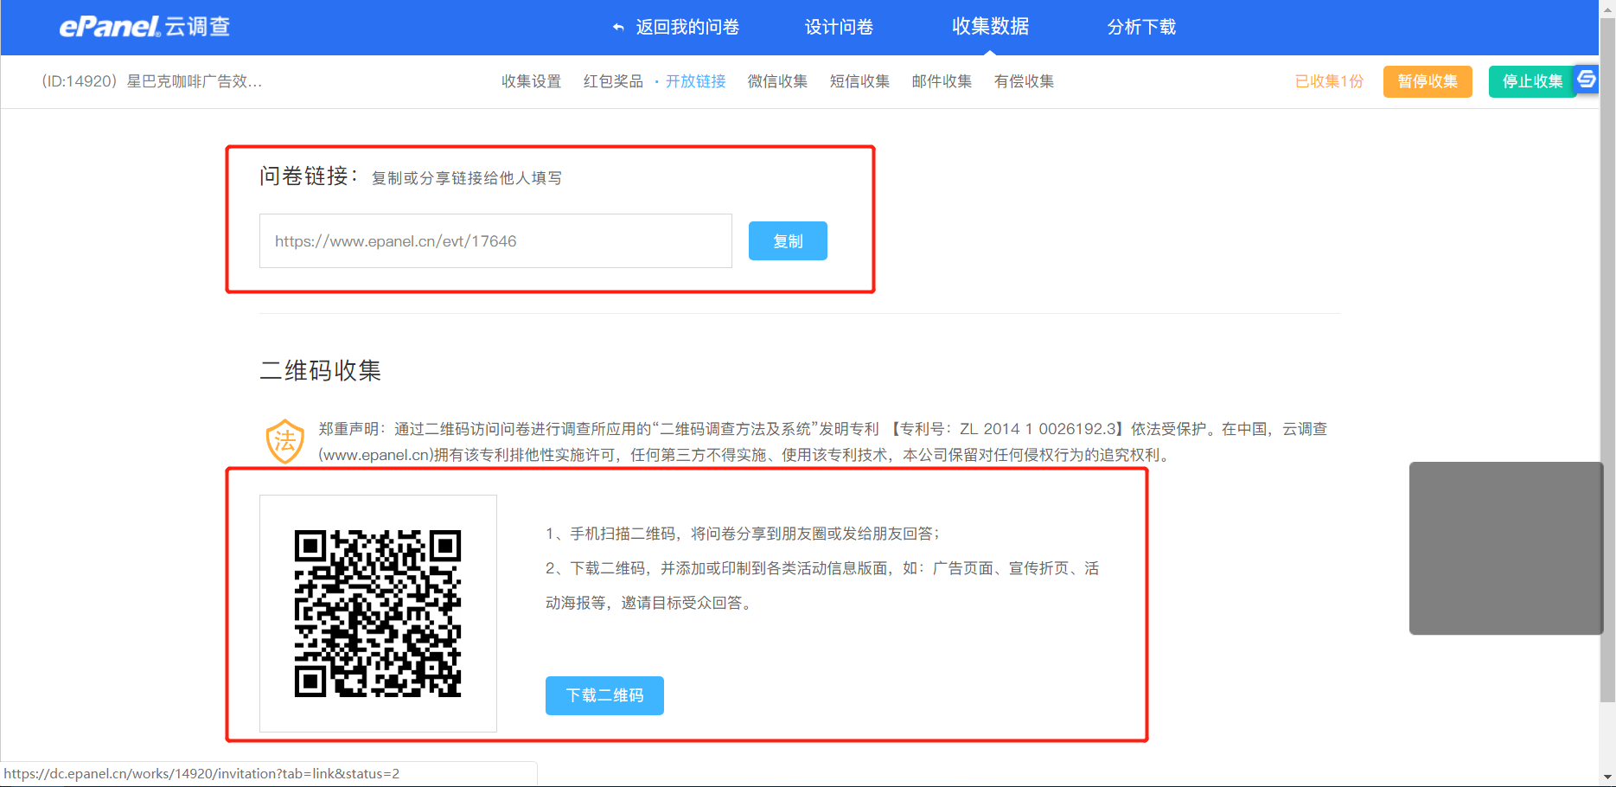Viewport: 1616px width, 787px height.
Task: Click the 暂停收集 button
Action: pyautogui.click(x=1428, y=81)
